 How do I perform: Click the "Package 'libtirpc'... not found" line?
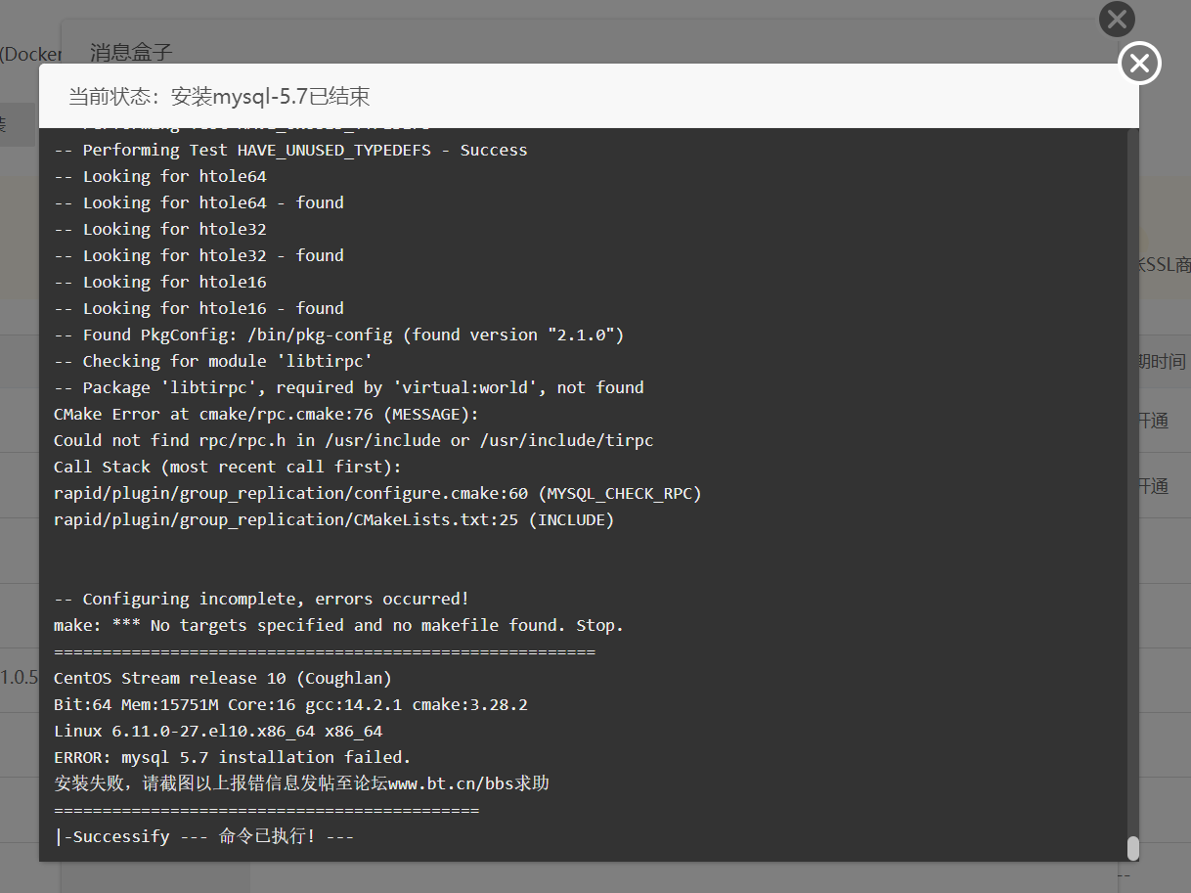349,387
